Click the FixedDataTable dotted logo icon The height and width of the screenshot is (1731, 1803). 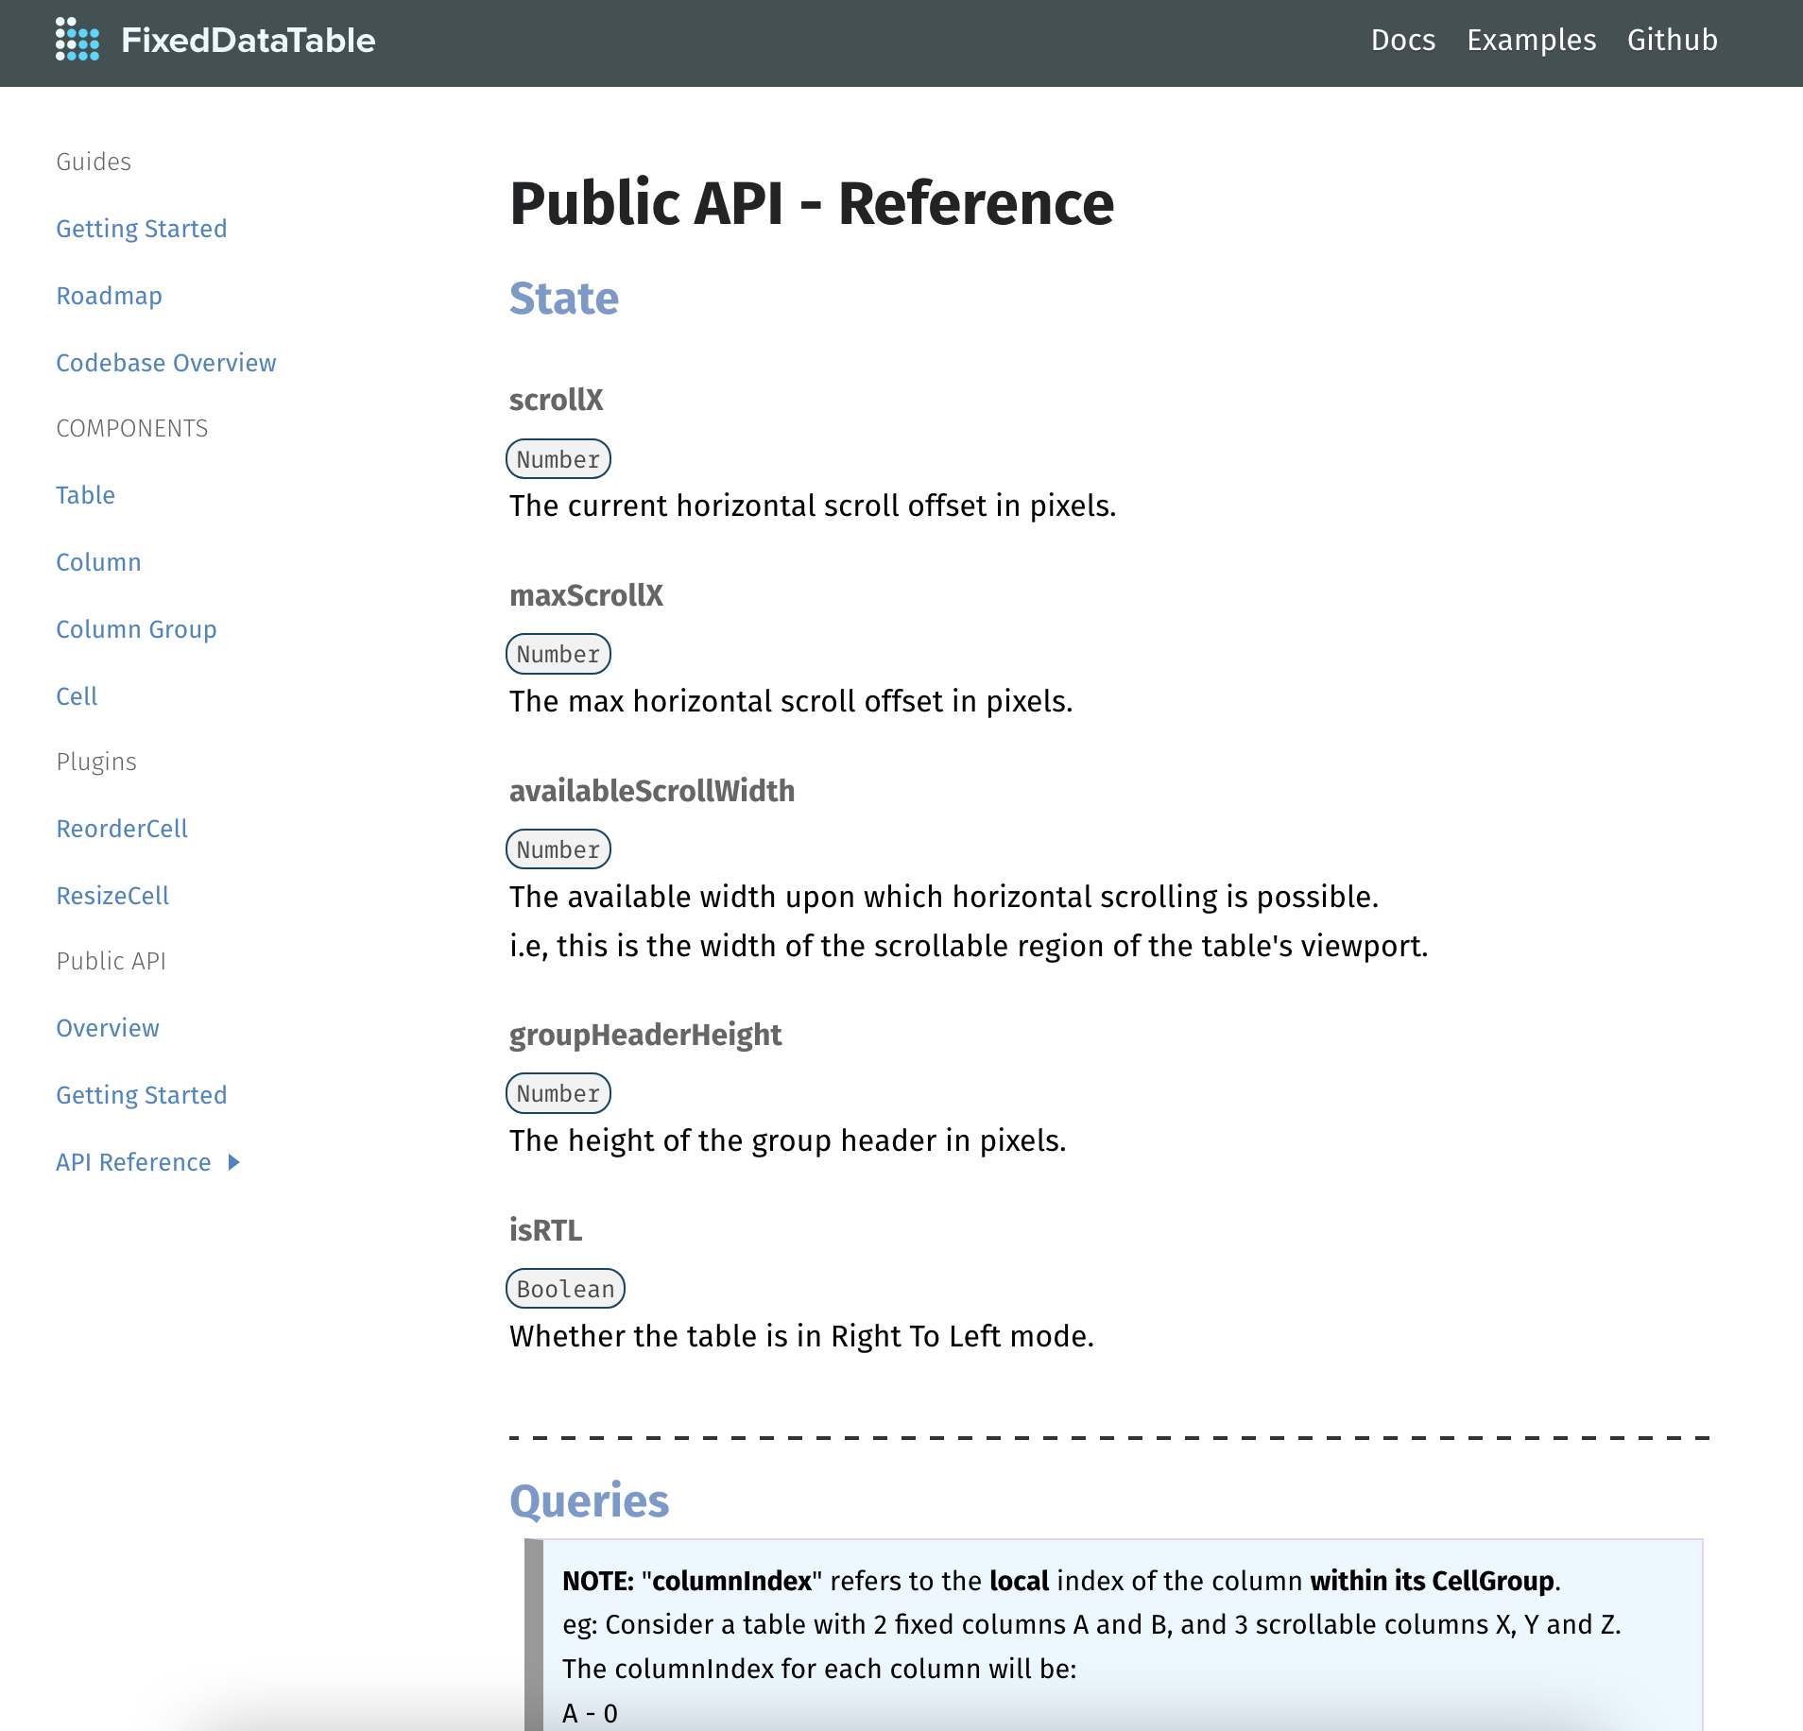tap(77, 40)
